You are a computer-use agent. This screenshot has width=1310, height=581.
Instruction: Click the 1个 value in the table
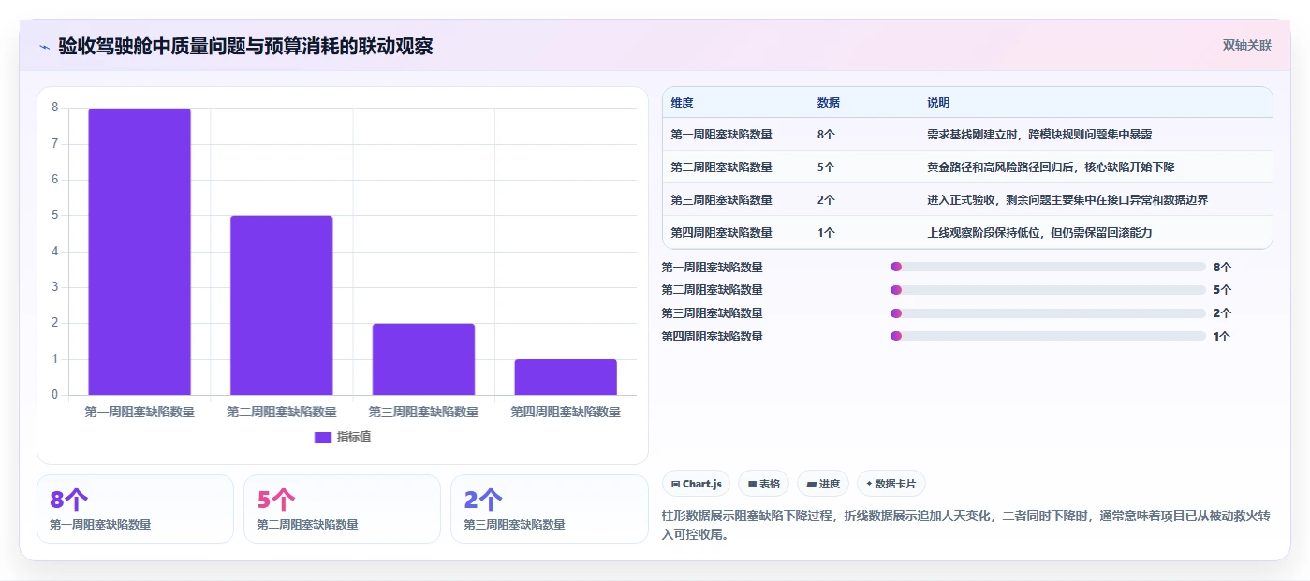tap(826, 233)
